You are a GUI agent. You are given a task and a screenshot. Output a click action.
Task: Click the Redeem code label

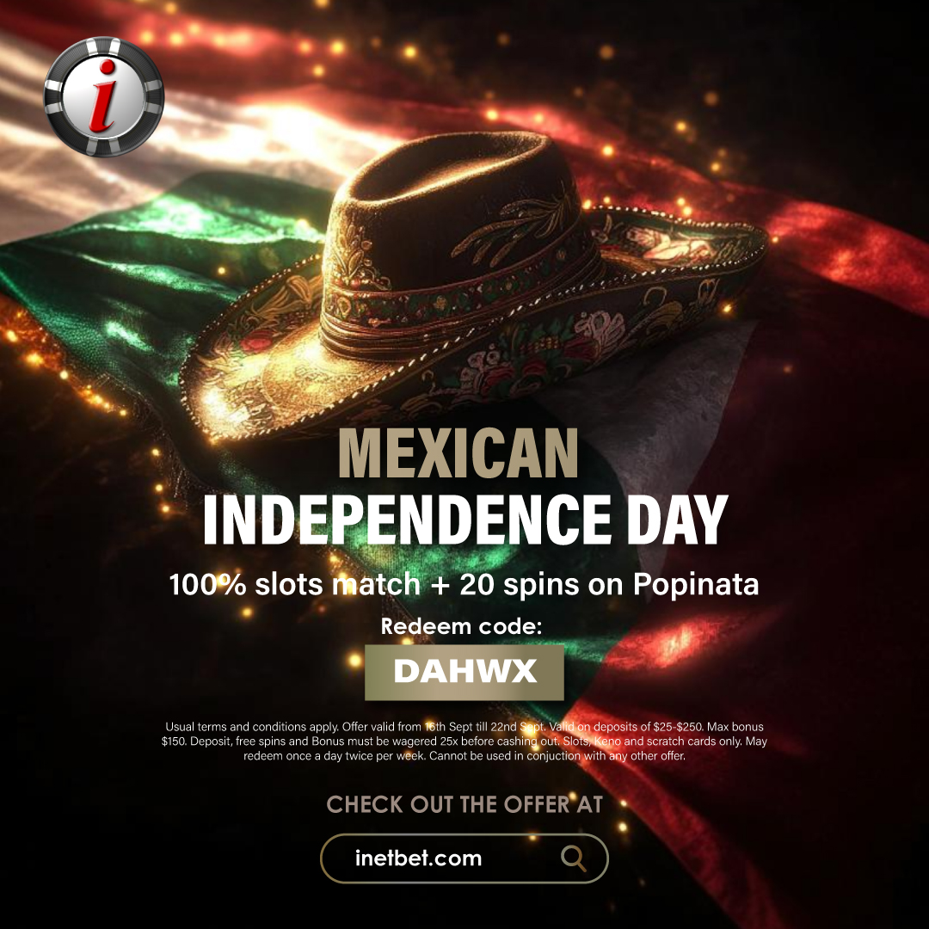click(x=461, y=627)
